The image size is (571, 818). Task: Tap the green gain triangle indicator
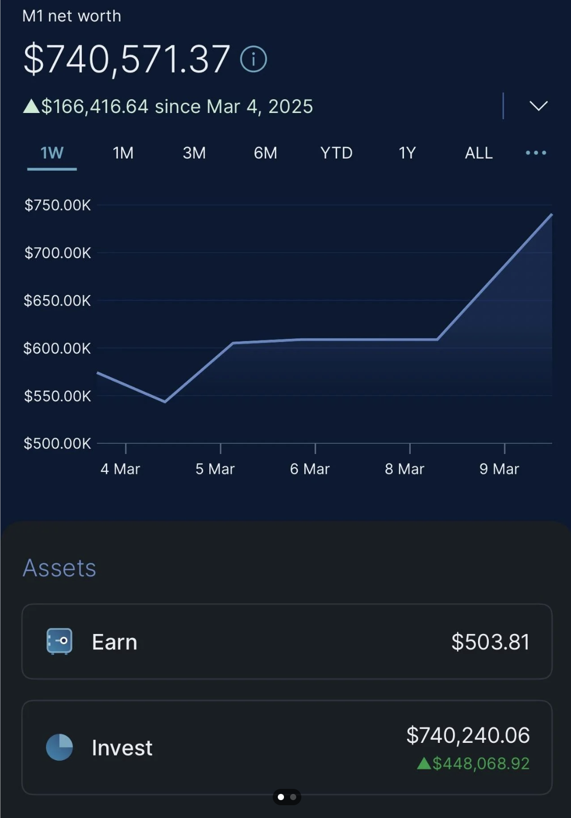tap(31, 106)
